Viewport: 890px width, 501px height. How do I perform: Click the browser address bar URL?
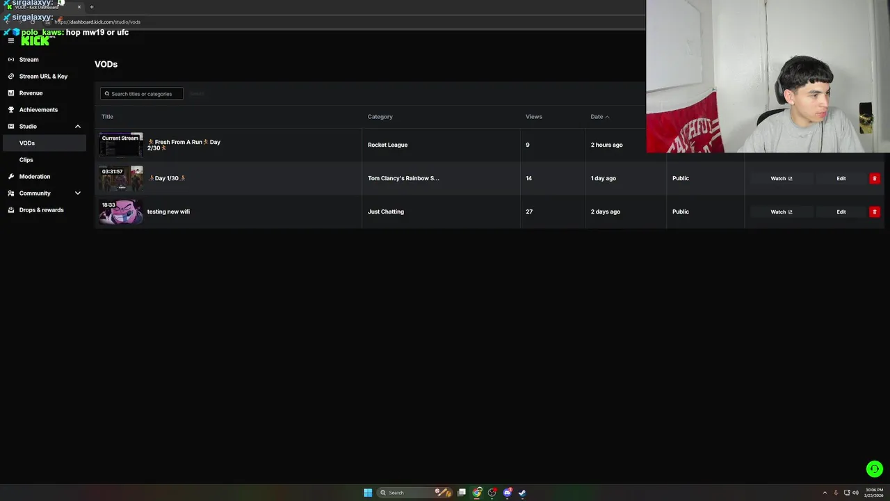coord(97,22)
